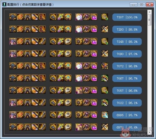
Task: Click the app icon in the title bar
Action: (4, 4)
